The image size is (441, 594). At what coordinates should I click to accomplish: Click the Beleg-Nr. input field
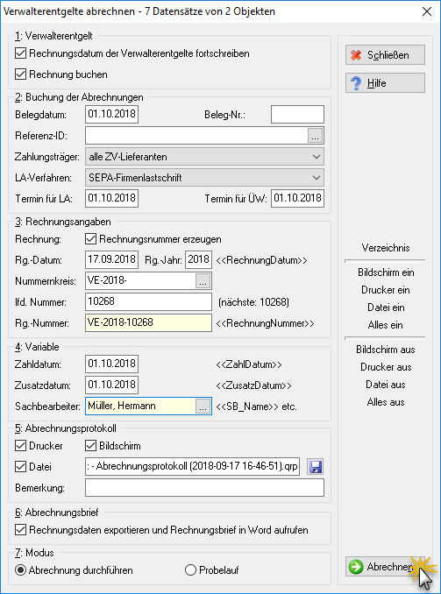[x=297, y=115]
